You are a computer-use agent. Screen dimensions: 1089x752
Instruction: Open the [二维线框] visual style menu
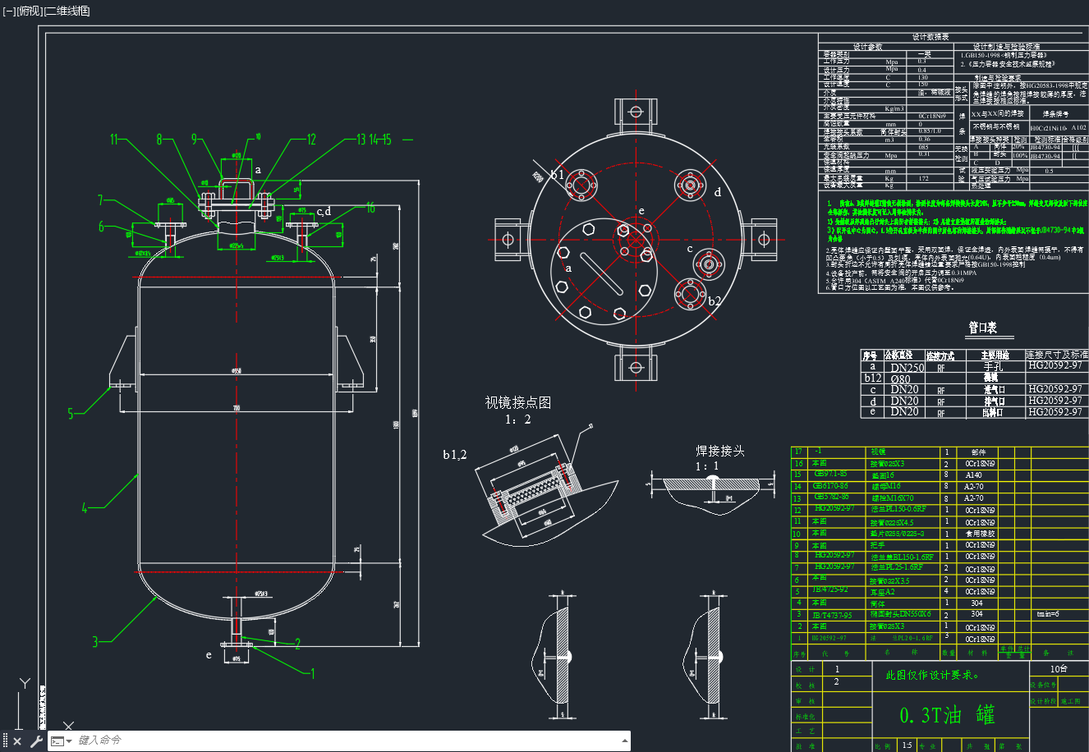(x=67, y=11)
